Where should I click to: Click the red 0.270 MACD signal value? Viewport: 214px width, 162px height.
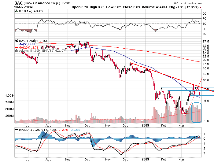pos(63,130)
